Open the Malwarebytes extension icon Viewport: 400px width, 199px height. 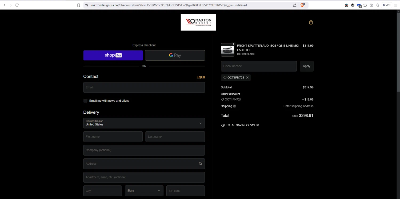[x=359, y=5]
